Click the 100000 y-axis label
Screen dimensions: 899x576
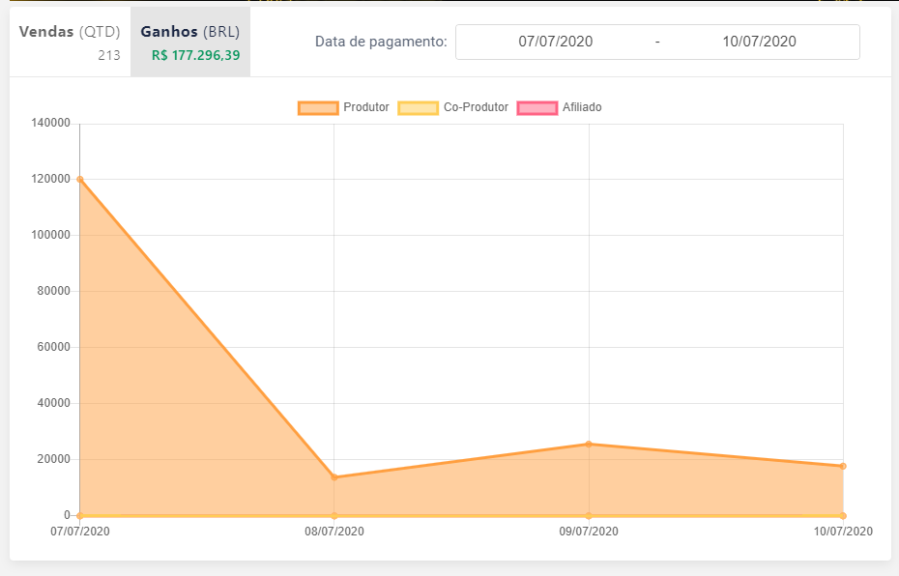coord(50,235)
